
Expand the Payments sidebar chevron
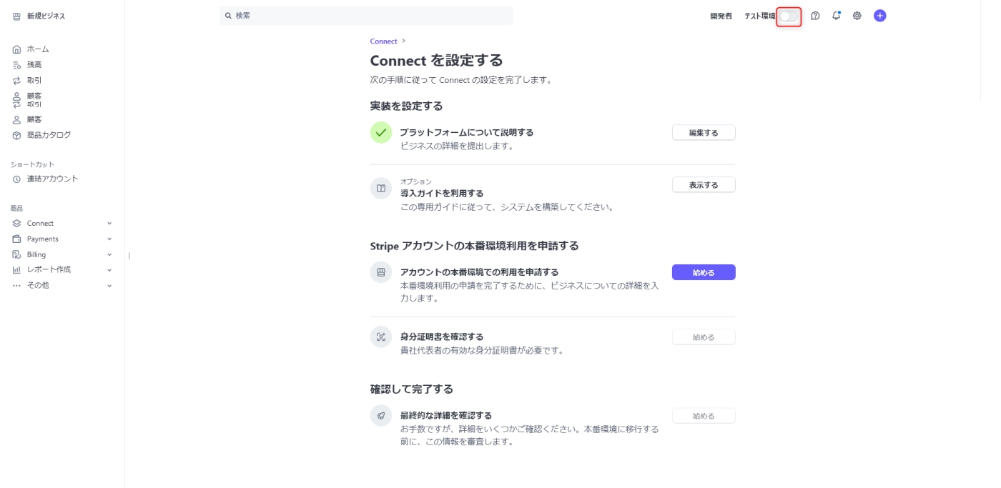tap(109, 239)
